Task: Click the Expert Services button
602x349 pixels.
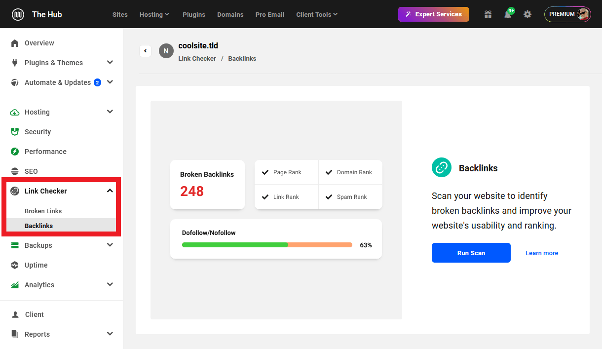Action: pos(434,14)
